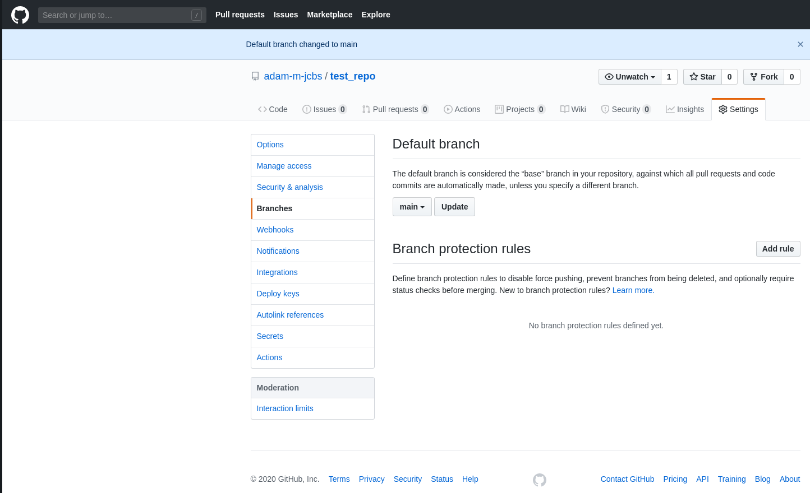Viewport: 810px width, 493px height.
Task: Click the Branch protection rules heading
Action: point(462,249)
